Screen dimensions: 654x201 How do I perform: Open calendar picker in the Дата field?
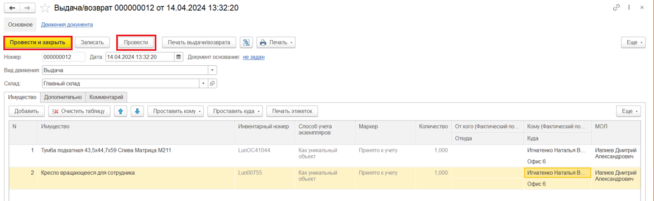pyautogui.click(x=179, y=57)
